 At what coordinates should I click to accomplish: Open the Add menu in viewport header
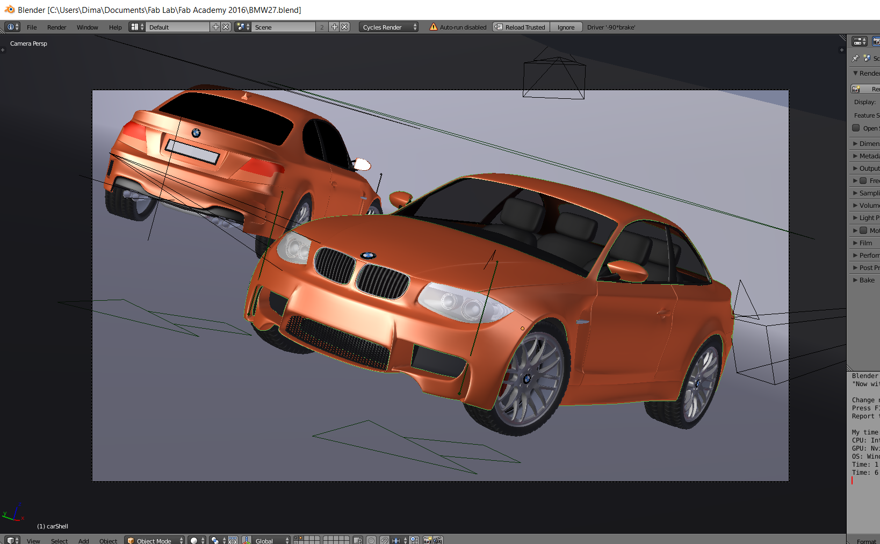pyautogui.click(x=83, y=540)
